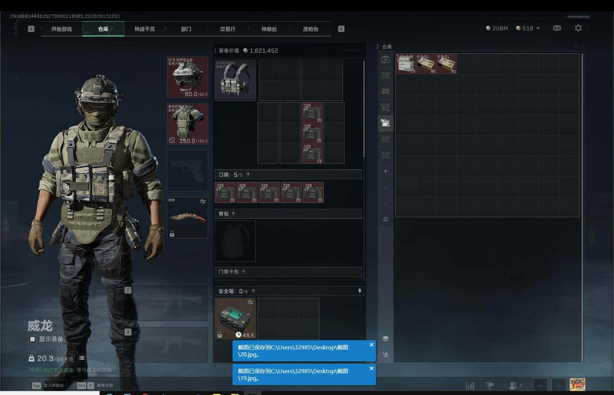Select the safe box item showing 48天
The width and height of the screenshot is (614, 395).
235,318
